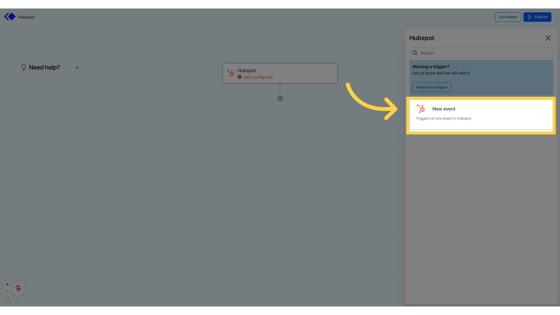Close the Hubspot trigger panel
560x315 pixels.
click(548, 38)
